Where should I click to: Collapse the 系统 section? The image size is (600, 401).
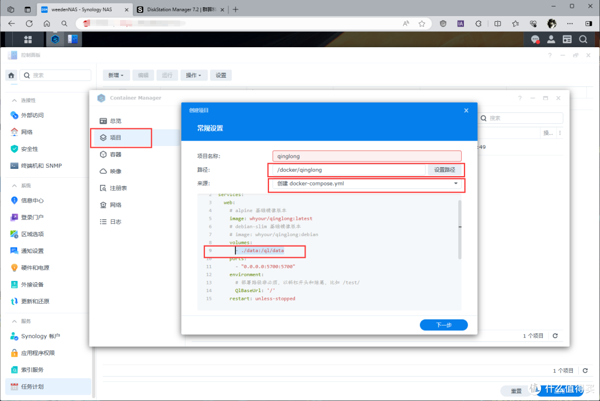(14, 186)
